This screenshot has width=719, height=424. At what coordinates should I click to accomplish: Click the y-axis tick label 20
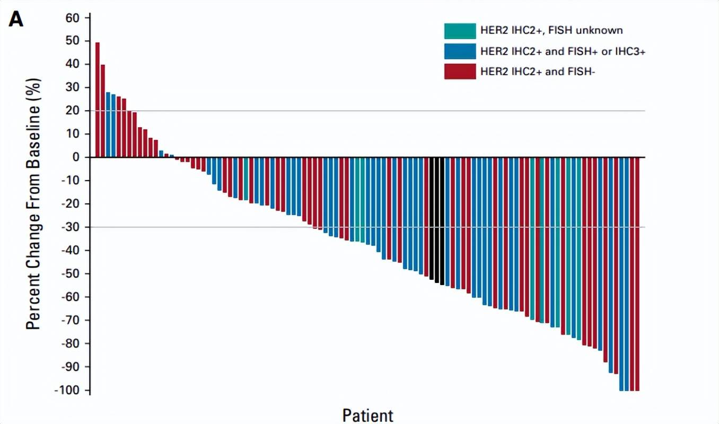point(72,111)
